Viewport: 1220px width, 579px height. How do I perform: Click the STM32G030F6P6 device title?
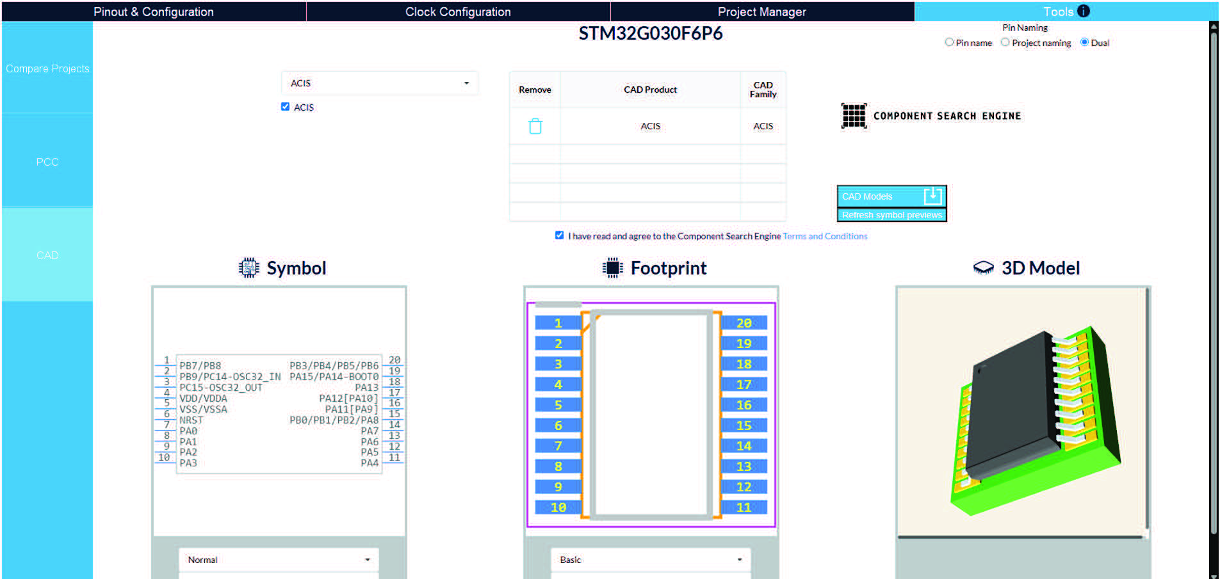coord(651,33)
